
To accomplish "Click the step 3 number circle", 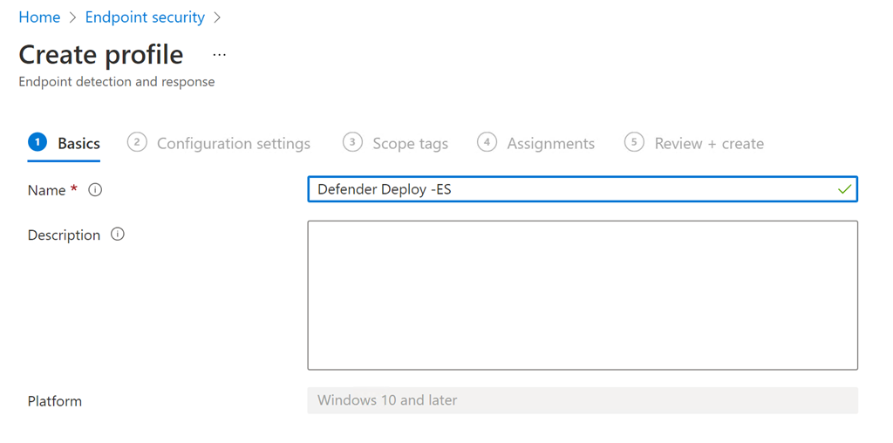I will [352, 142].
